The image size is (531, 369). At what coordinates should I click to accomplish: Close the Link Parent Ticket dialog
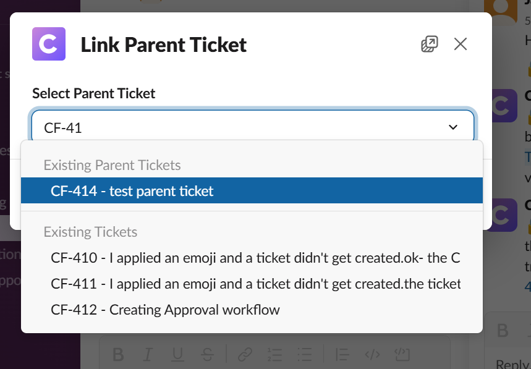click(x=461, y=44)
